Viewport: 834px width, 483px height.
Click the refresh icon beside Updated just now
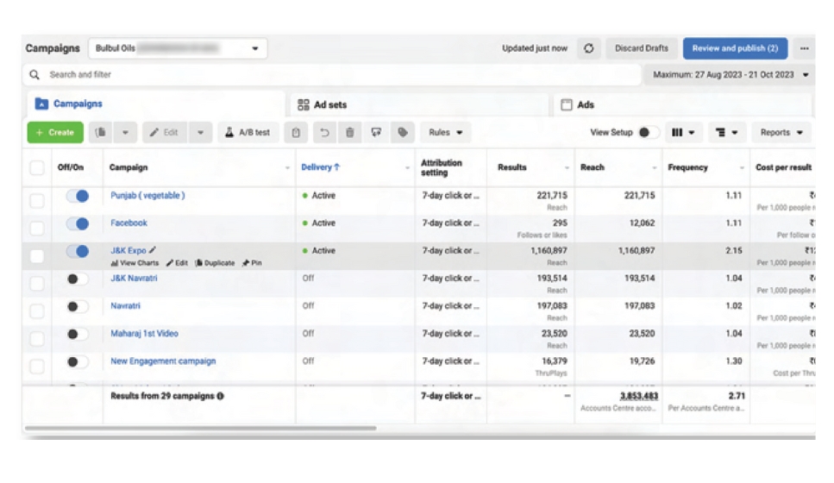pyautogui.click(x=589, y=49)
